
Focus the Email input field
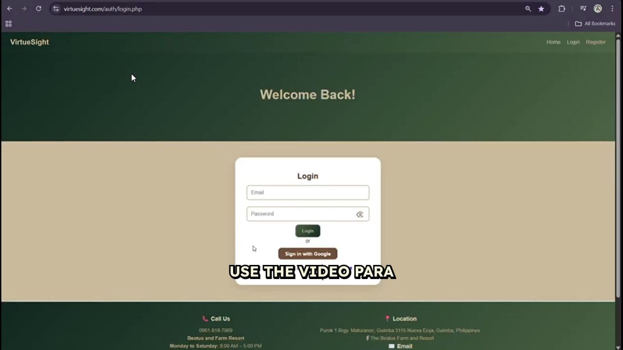click(x=308, y=192)
